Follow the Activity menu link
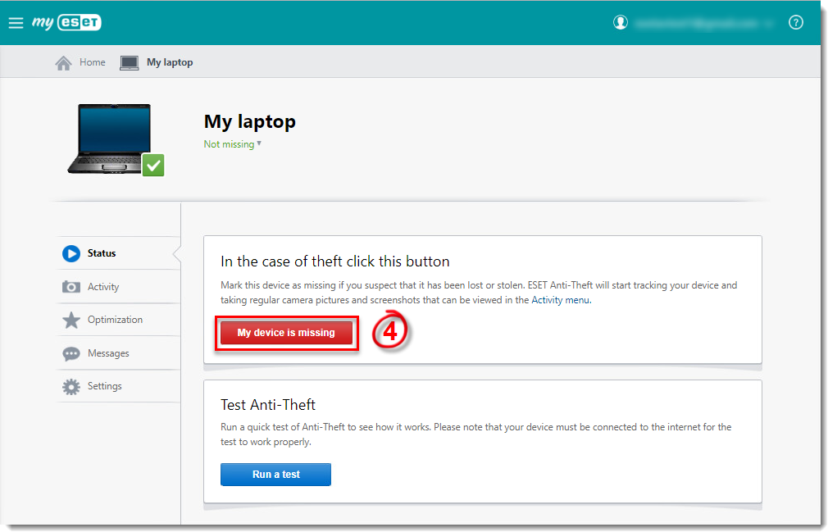Viewport: 828px width, 532px height. pos(560,300)
